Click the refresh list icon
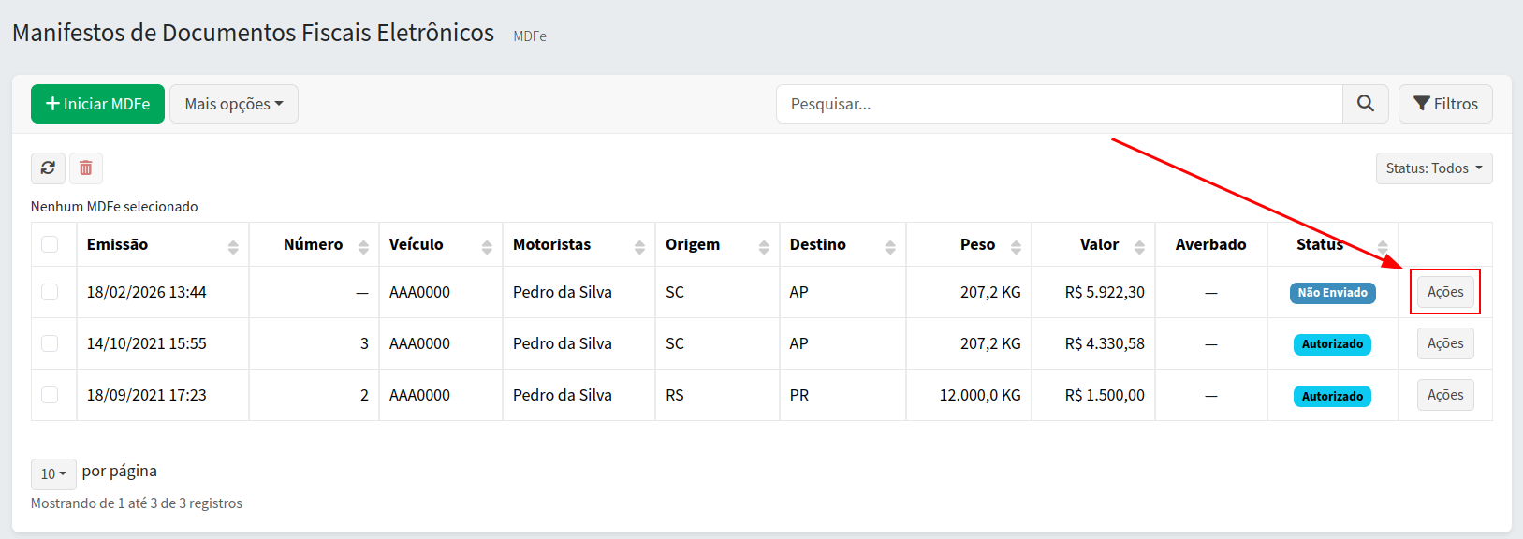The height and width of the screenshot is (539, 1523). tap(48, 168)
